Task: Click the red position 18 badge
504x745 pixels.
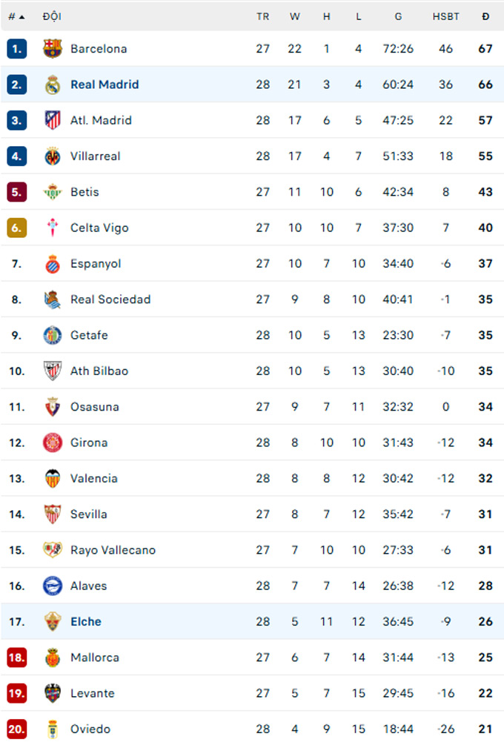Action: click(17, 658)
